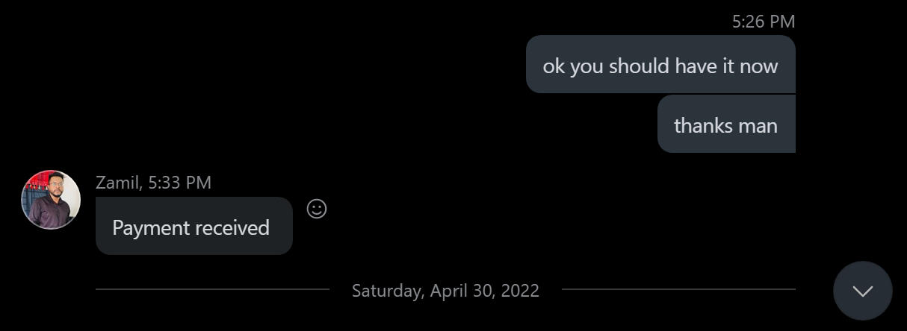The width and height of the screenshot is (907, 331).
Task: Click the word "man" in the sent message
Action: pyautogui.click(x=758, y=125)
